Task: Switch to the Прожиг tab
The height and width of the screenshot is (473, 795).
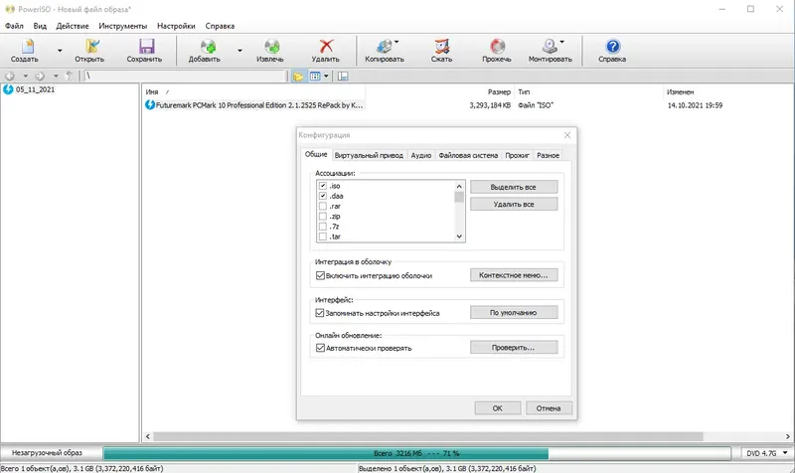Action: [x=517, y=155]
